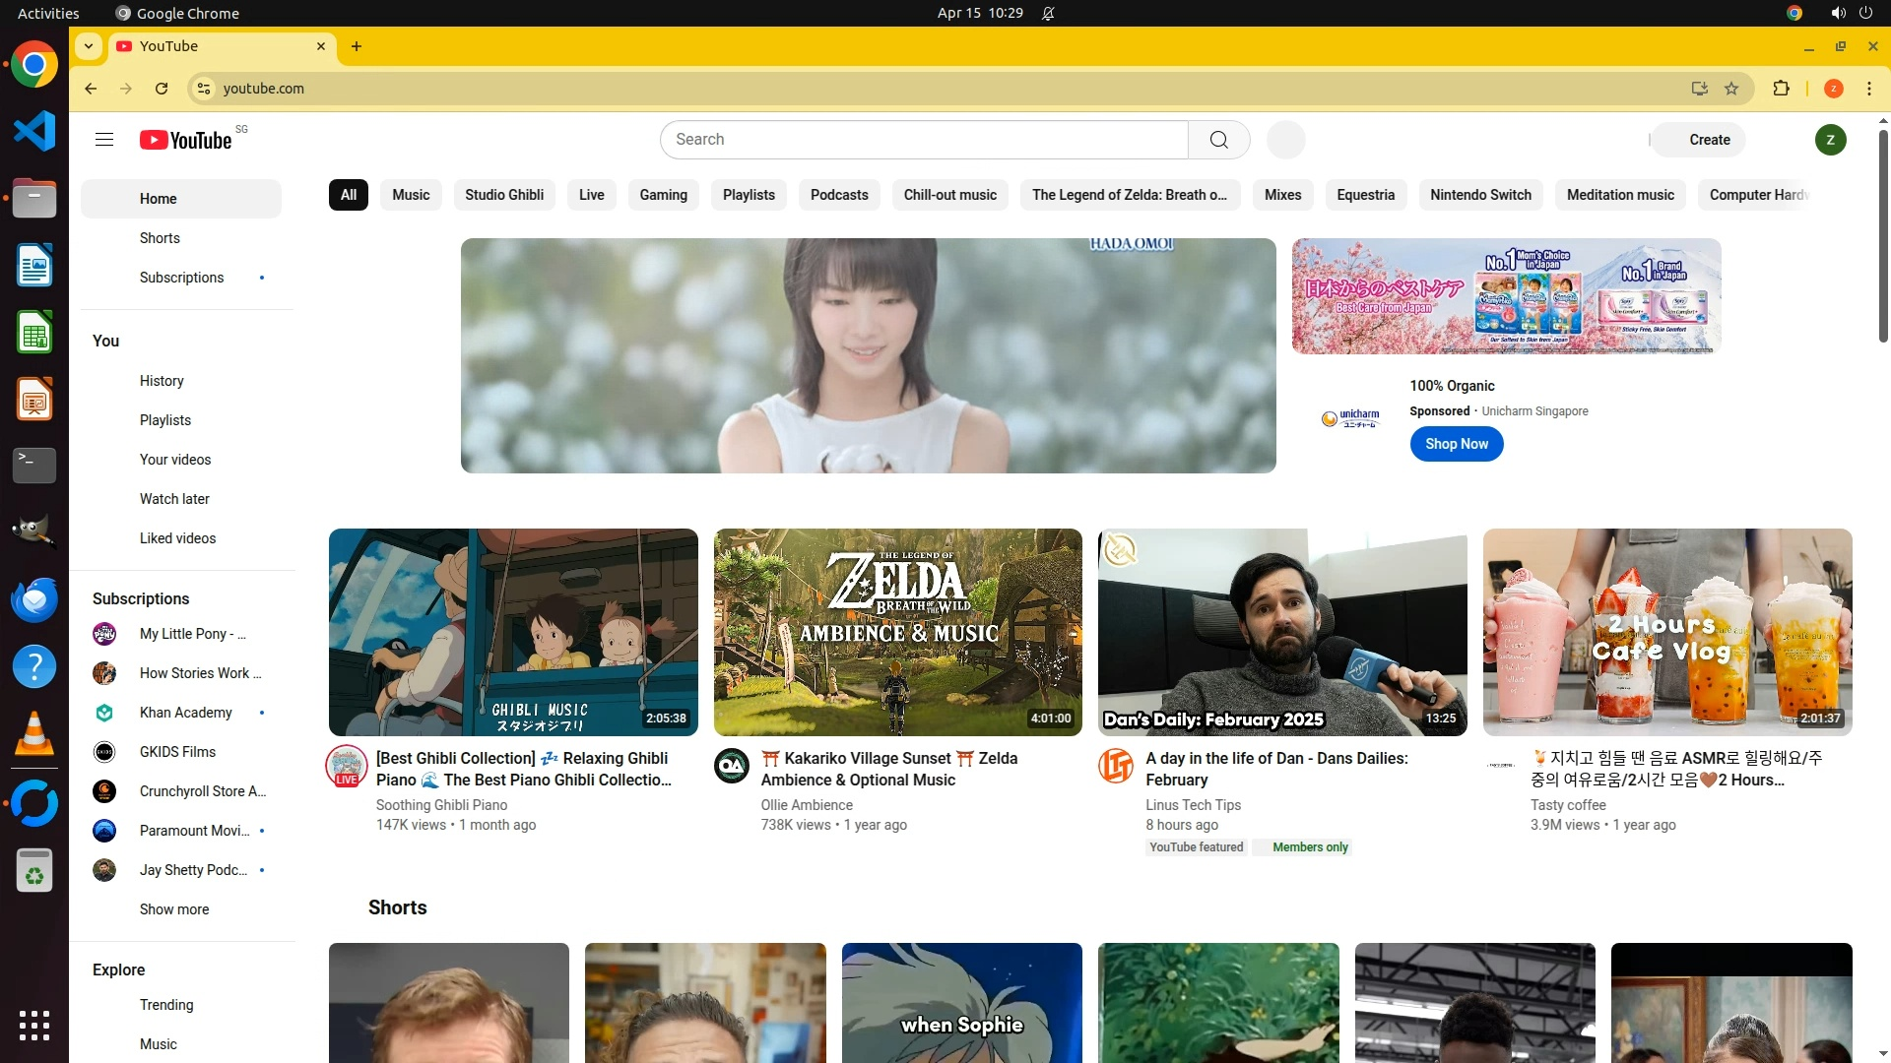Open Liked videos in the sidebar

tap(177, 538)
